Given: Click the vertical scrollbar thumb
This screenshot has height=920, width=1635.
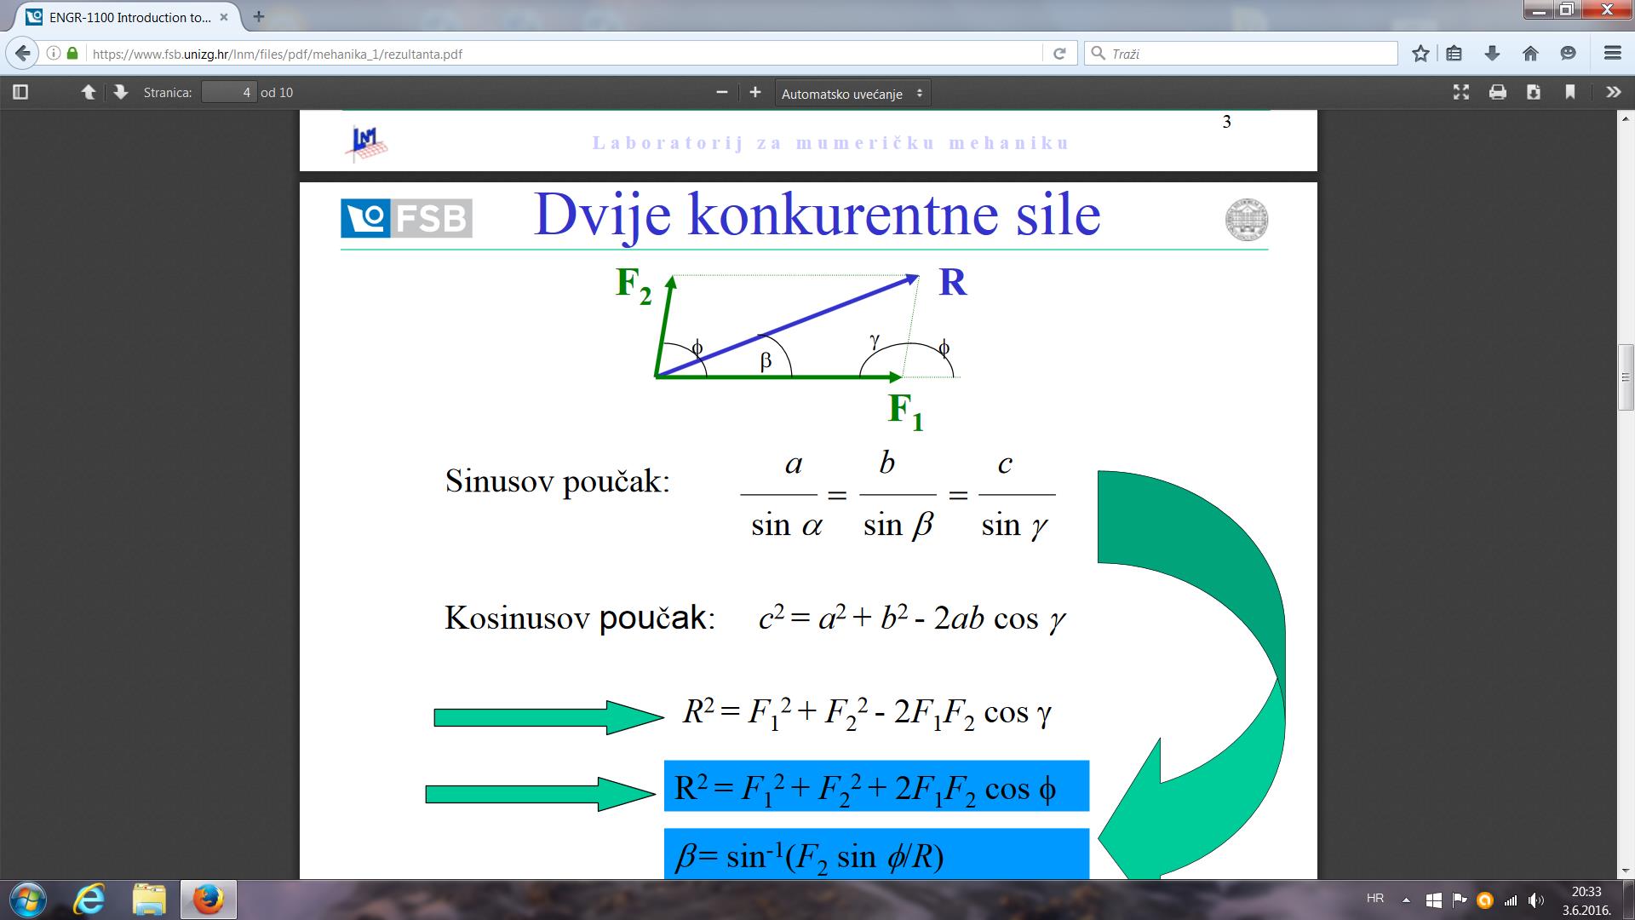Looking at the screenshot, I should pyautogui.click(x=1626, y=377).
